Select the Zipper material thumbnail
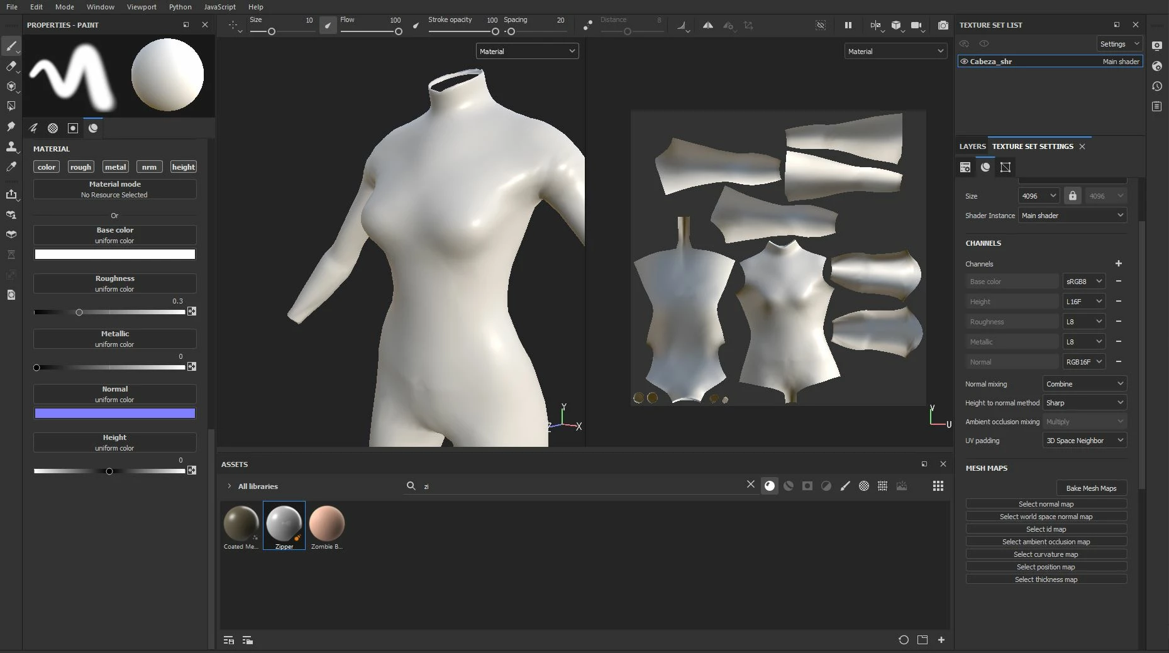Screen dimensions: 1169x653 [x=284, y=524]
